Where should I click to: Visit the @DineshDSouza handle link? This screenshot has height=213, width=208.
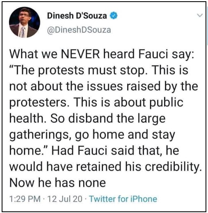tap(79, 30)
